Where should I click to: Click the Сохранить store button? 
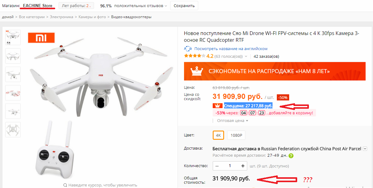tap(184, 6)
